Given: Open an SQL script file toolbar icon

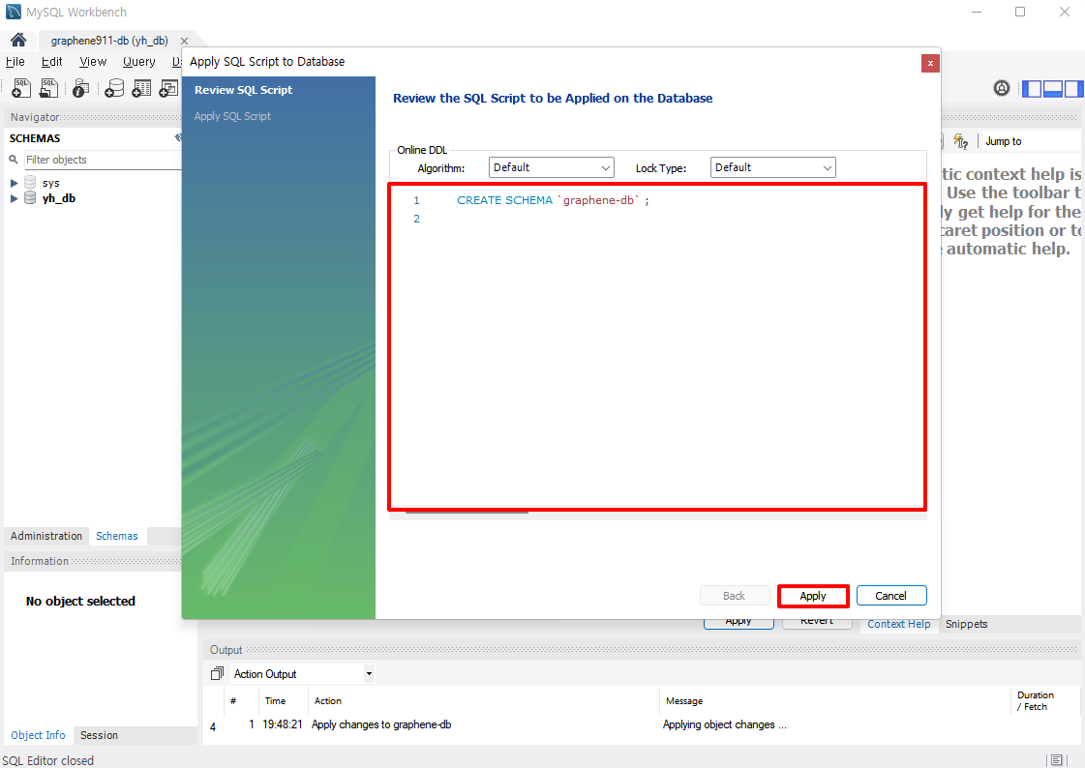Looking at the screenshot, I should (x=48, y=88).
